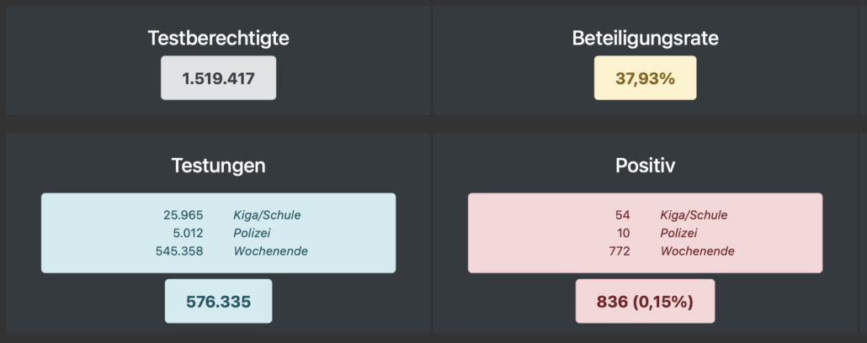This screenshot has height=343, width=867.
Task: Select the 772 Wochenende positive count
Action: (x=620, y=251)
